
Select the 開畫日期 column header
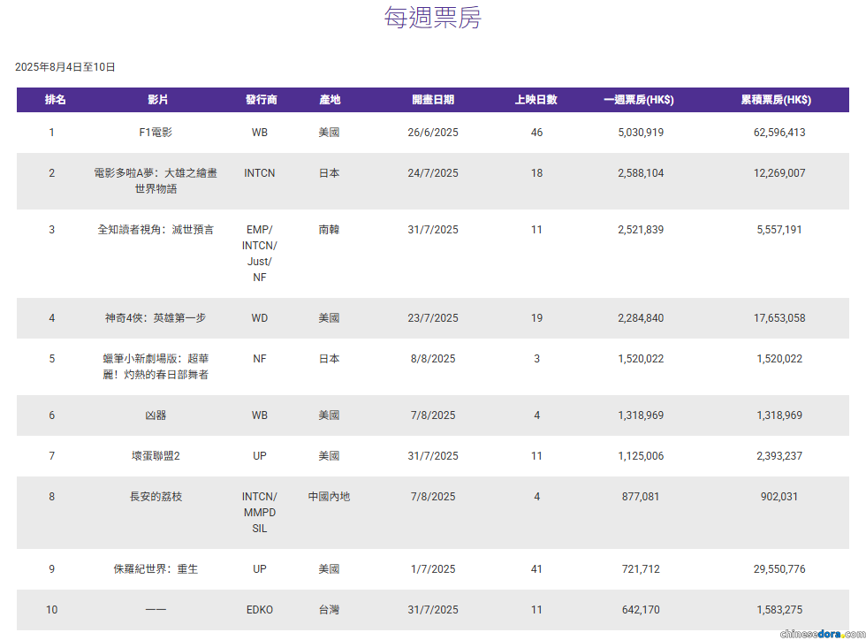(433, 100)
